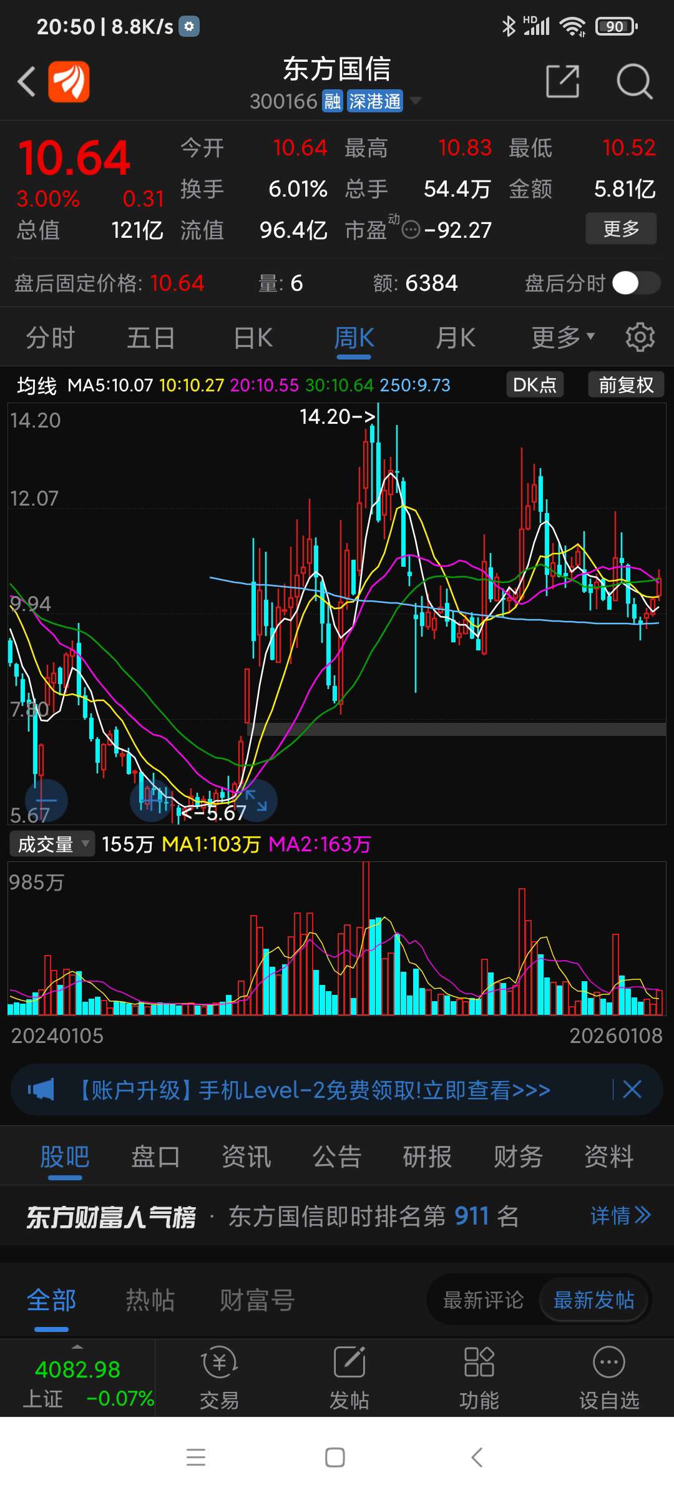Select 热帖 hot posts filter

(x=150, y=1300)
